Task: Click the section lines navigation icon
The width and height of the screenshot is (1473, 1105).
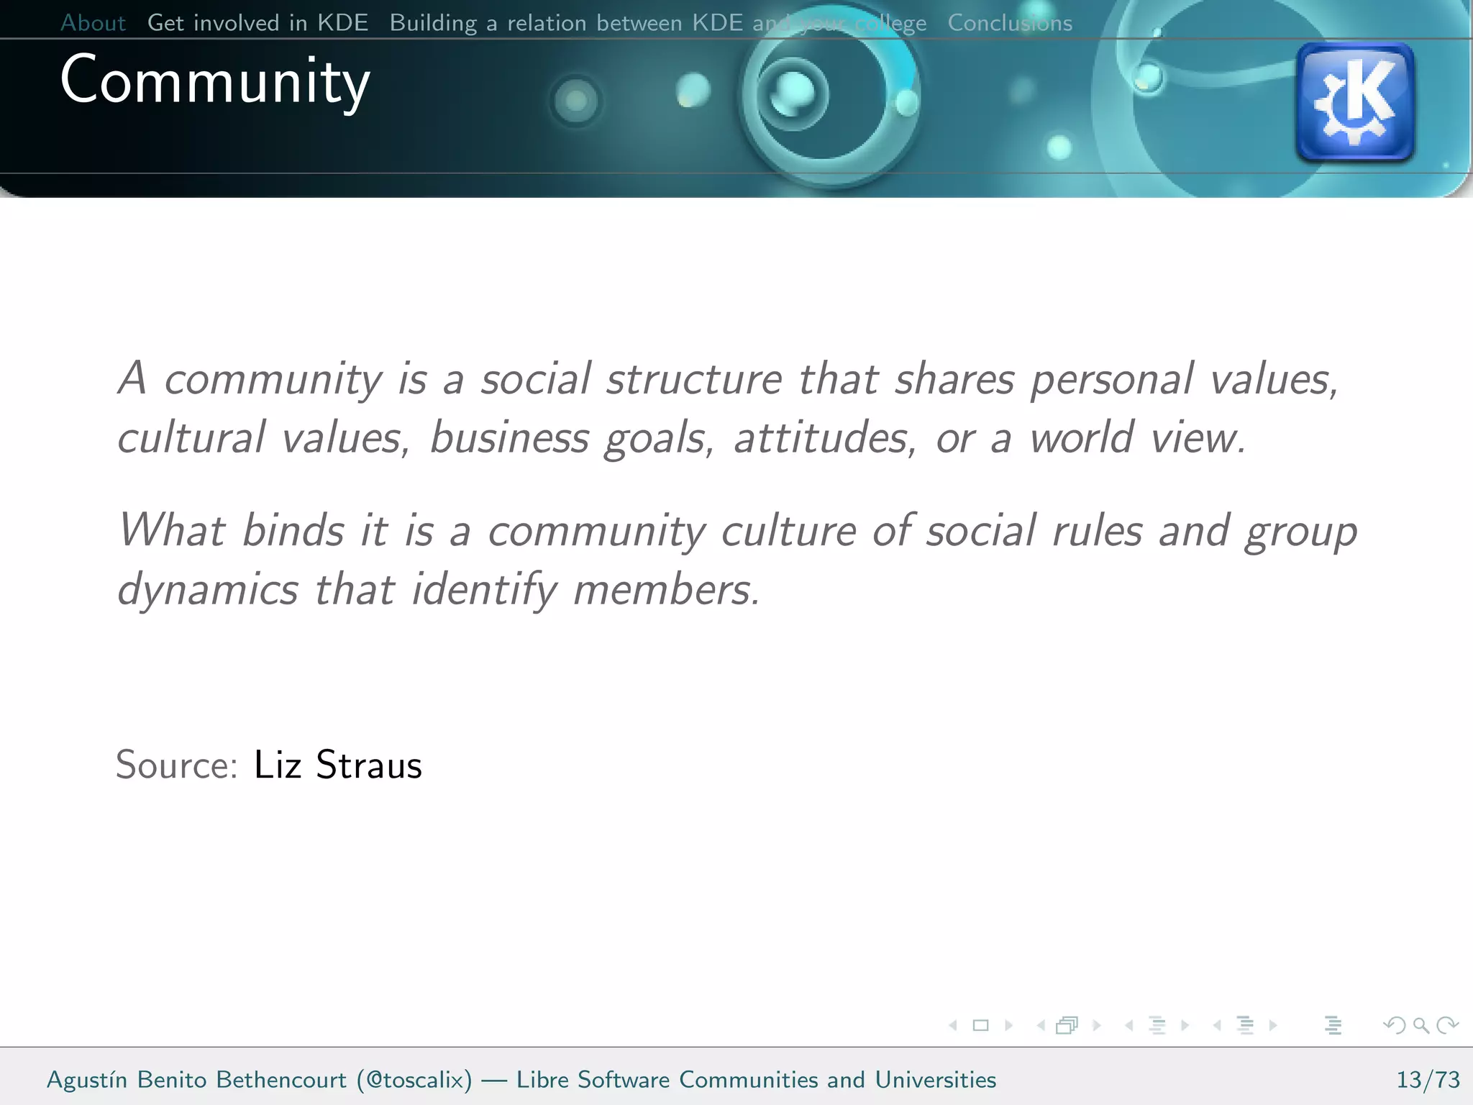Action: 1245,1025
